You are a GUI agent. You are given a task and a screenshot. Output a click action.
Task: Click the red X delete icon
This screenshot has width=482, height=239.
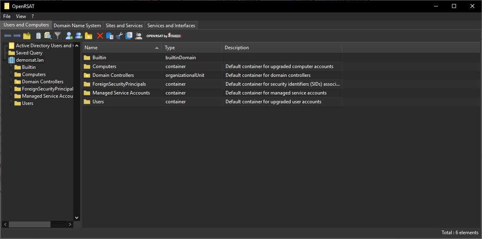100,36
